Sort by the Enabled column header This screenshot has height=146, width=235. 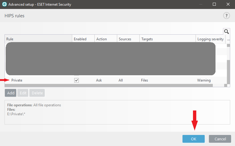[83, 39]
